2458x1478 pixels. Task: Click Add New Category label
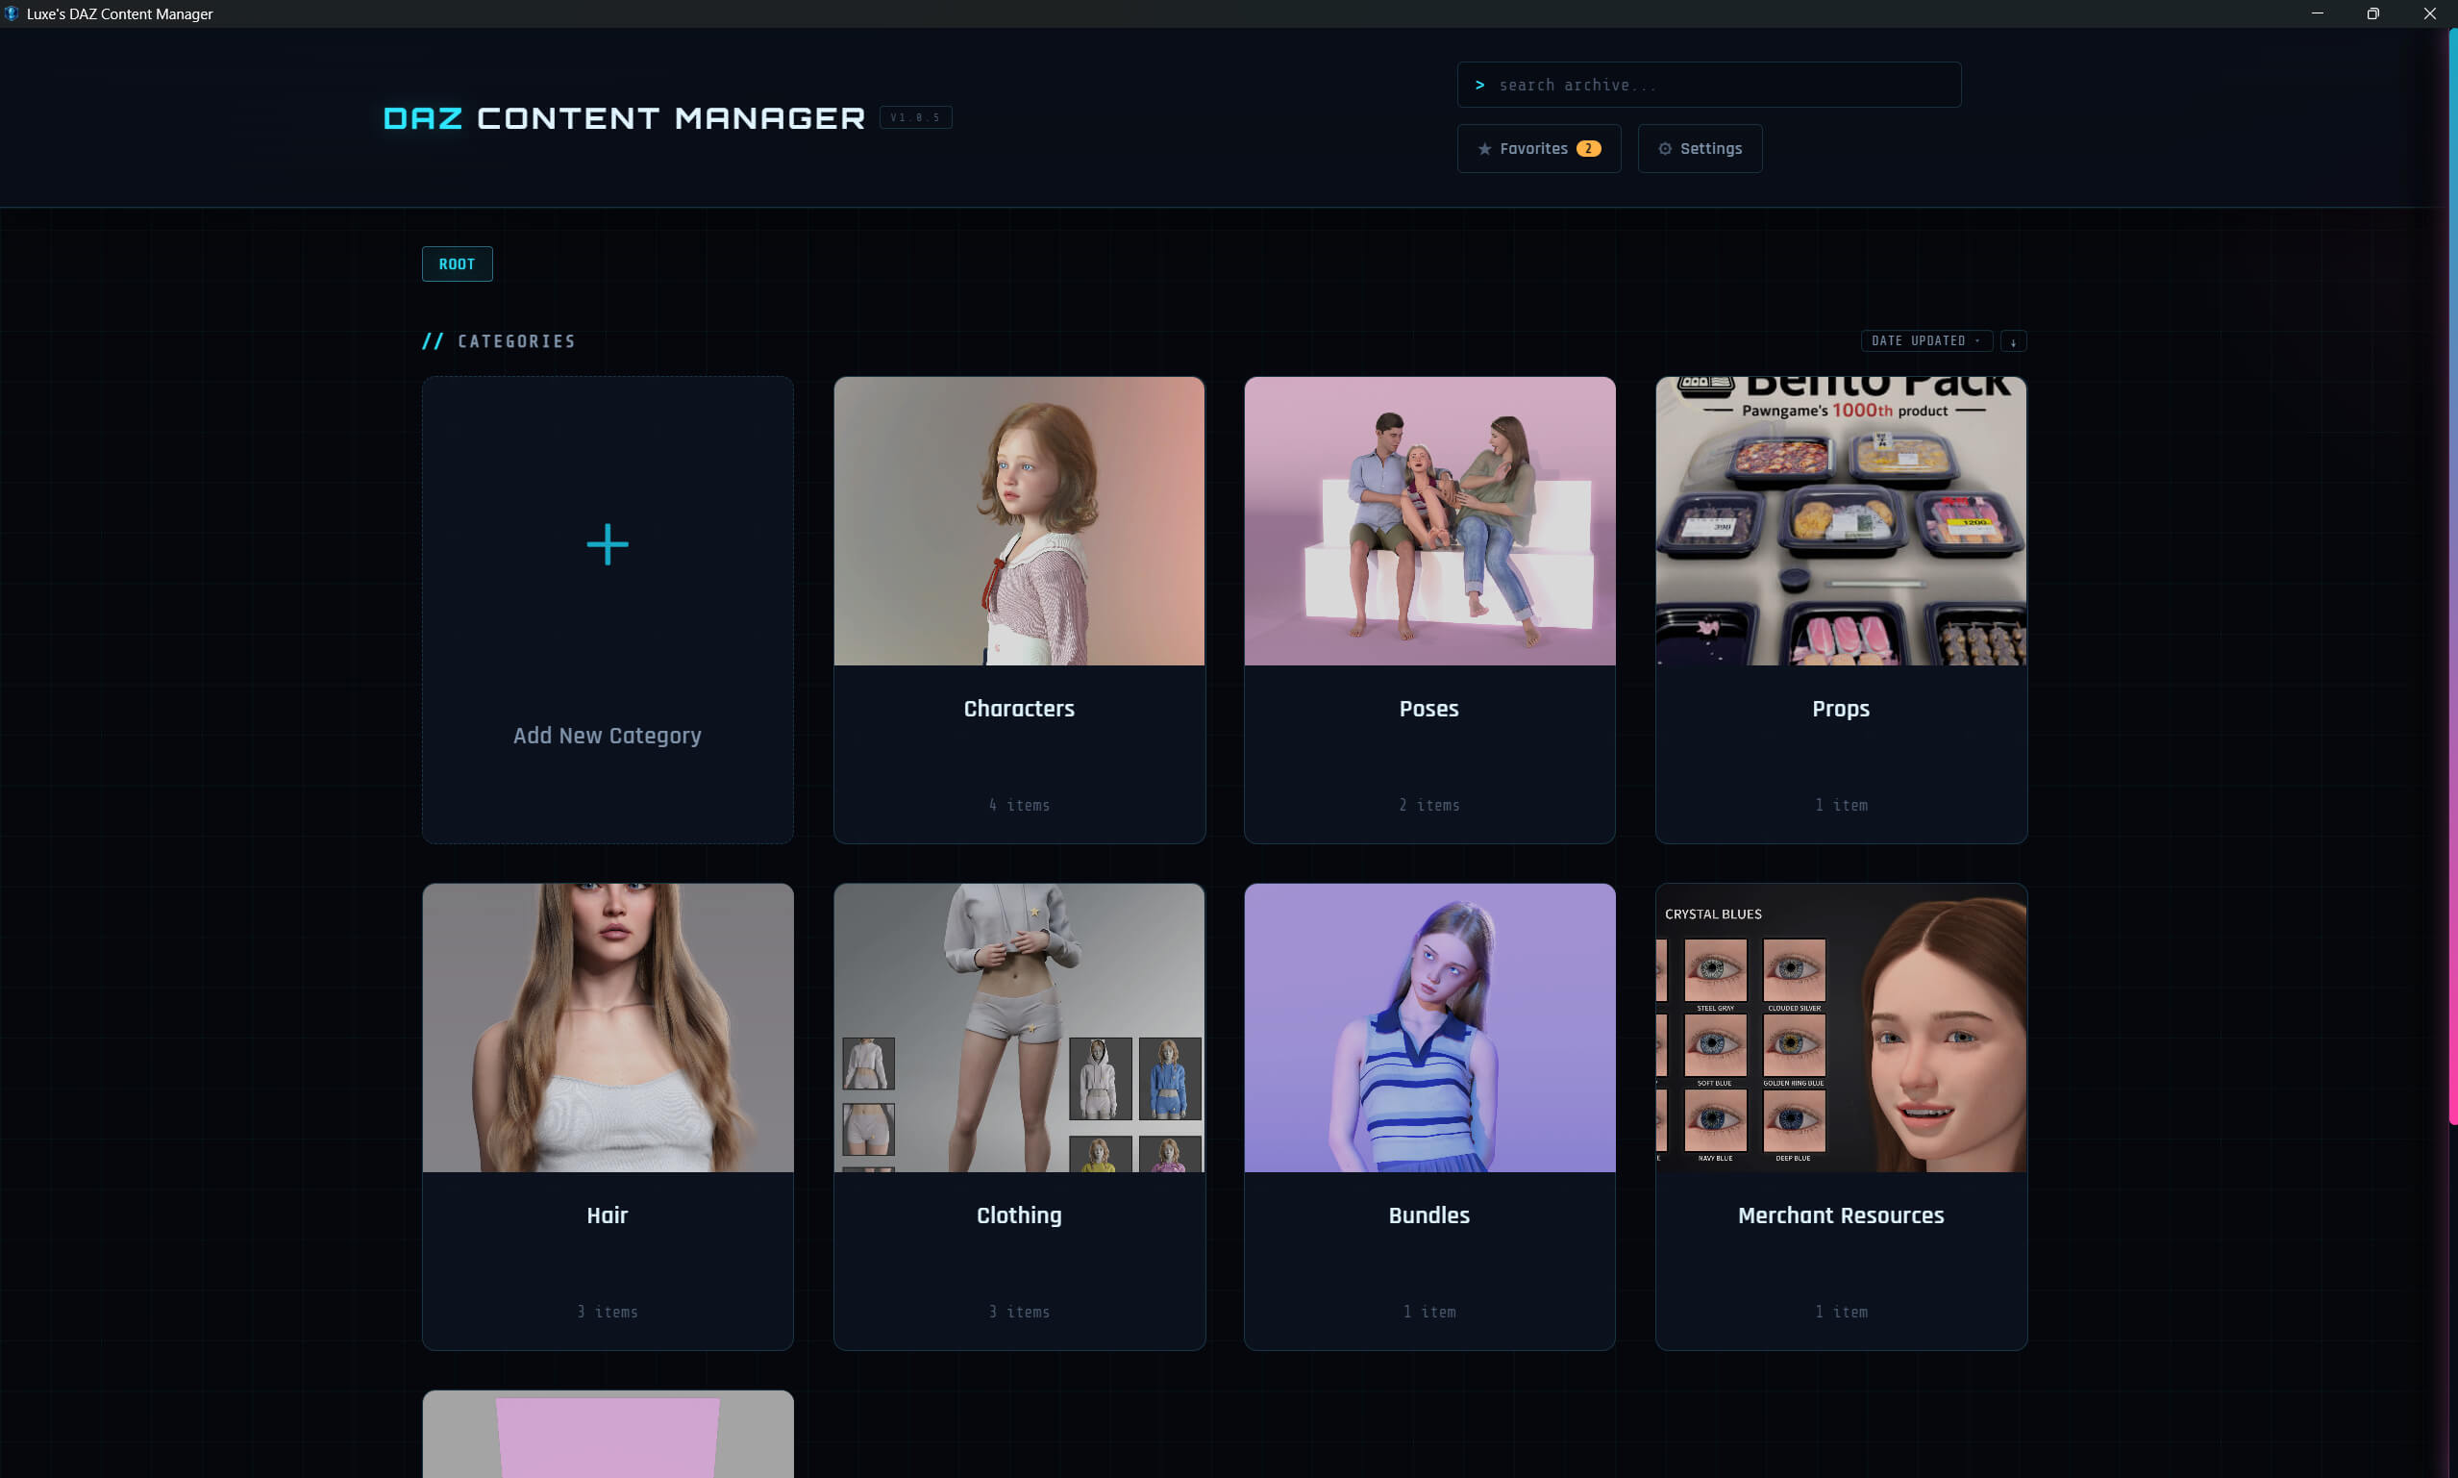(608, 736)
